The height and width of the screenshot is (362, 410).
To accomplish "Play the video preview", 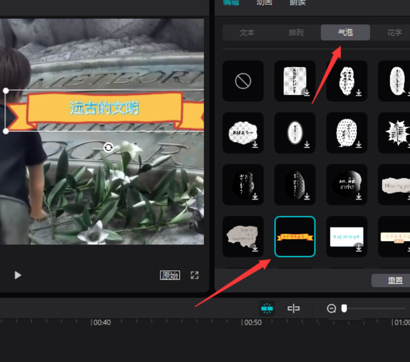I will (18, 275).
